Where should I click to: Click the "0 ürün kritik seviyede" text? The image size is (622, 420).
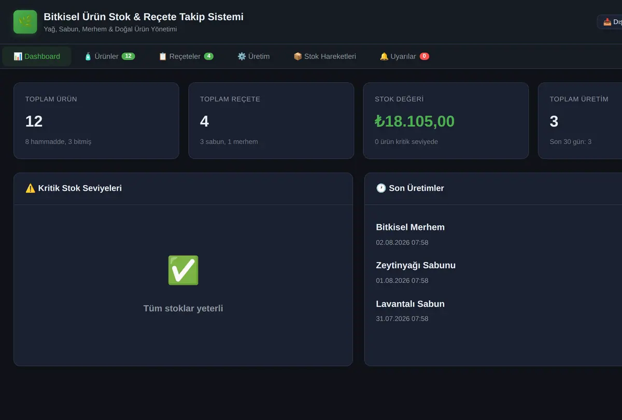(406, 141)
